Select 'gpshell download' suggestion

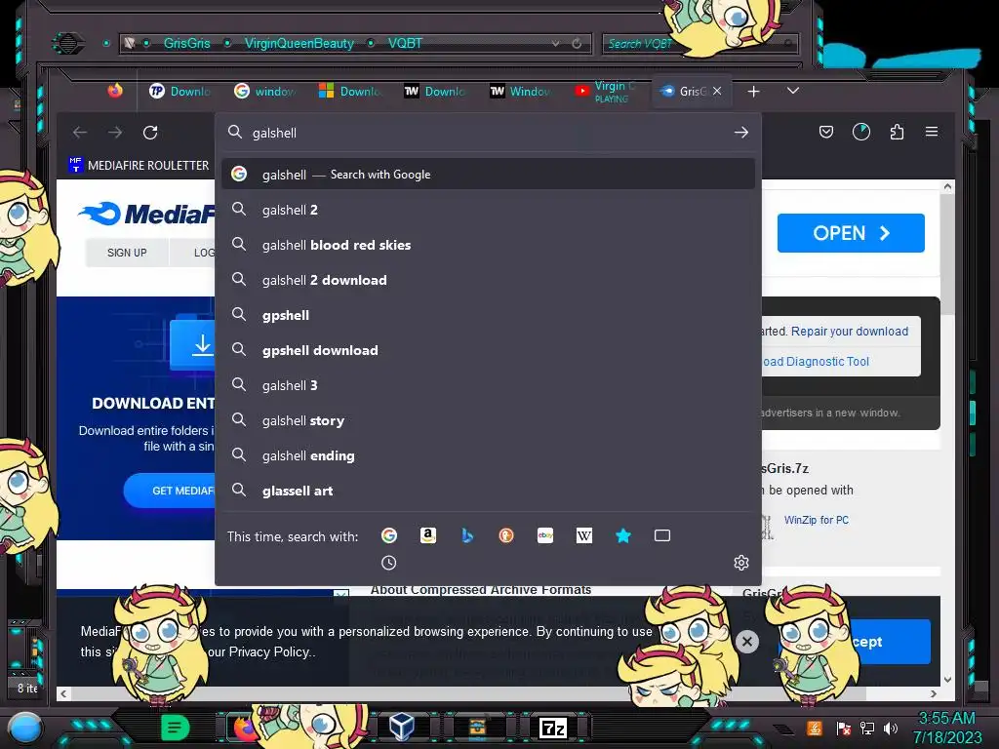coord(488,350)
